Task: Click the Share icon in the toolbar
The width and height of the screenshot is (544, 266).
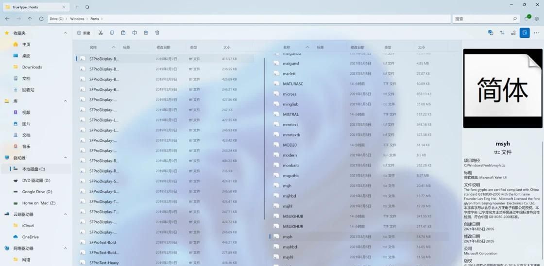Action: (146, 33)
